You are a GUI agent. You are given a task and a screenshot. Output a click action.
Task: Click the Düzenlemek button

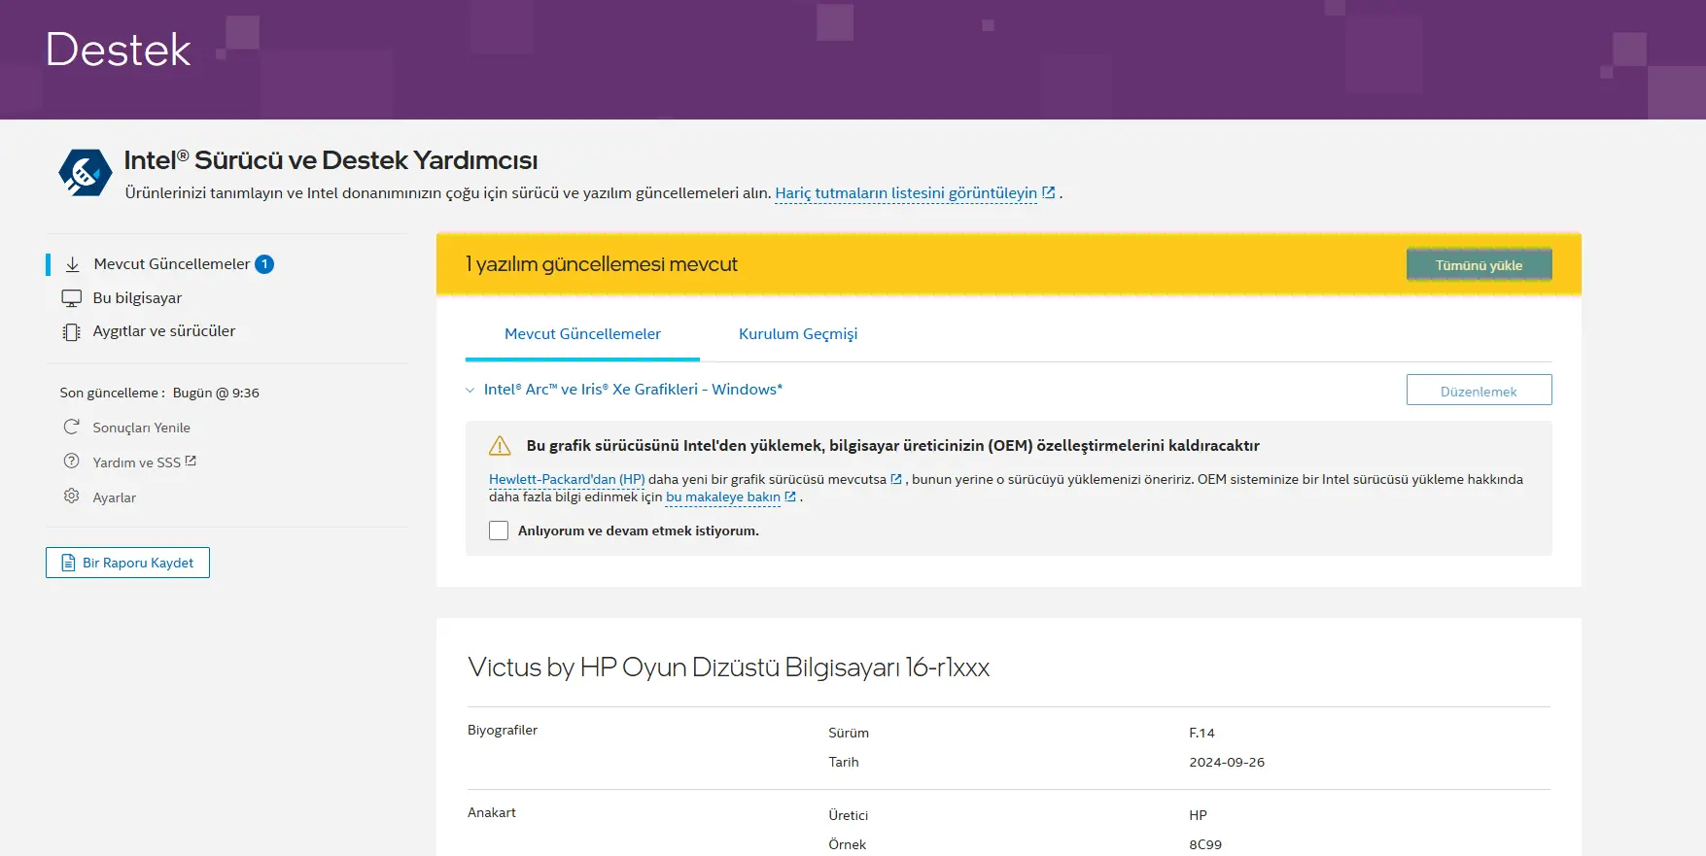click(x=1479, y=391)
